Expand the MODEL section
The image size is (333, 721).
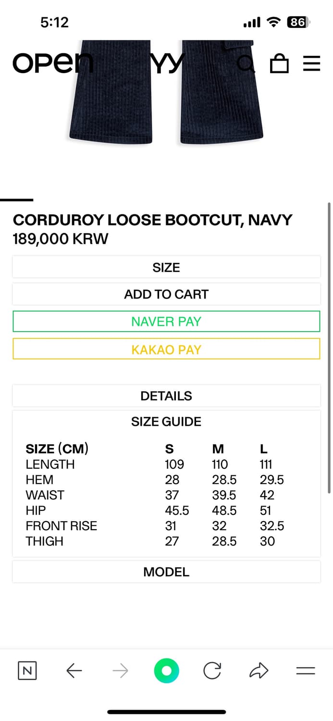coord(166,572)
